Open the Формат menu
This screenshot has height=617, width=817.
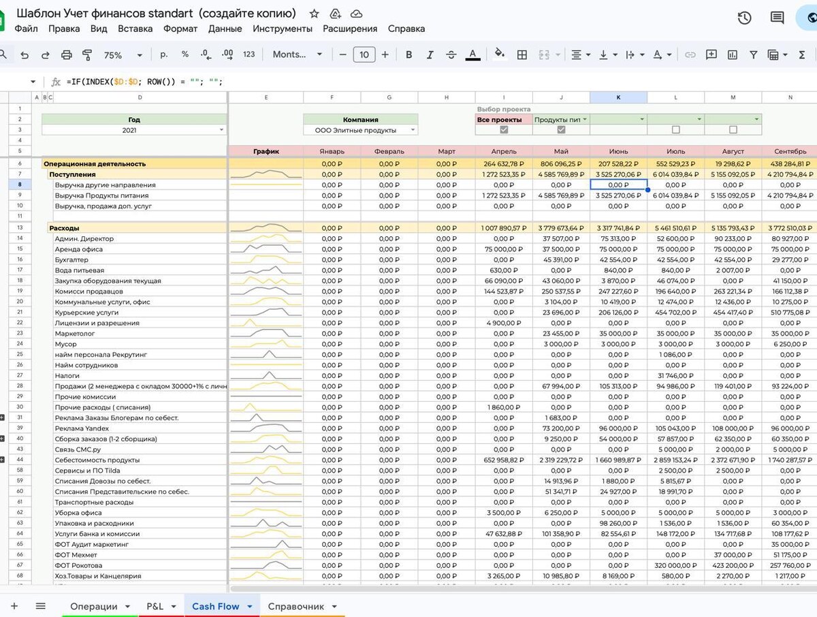180,29
